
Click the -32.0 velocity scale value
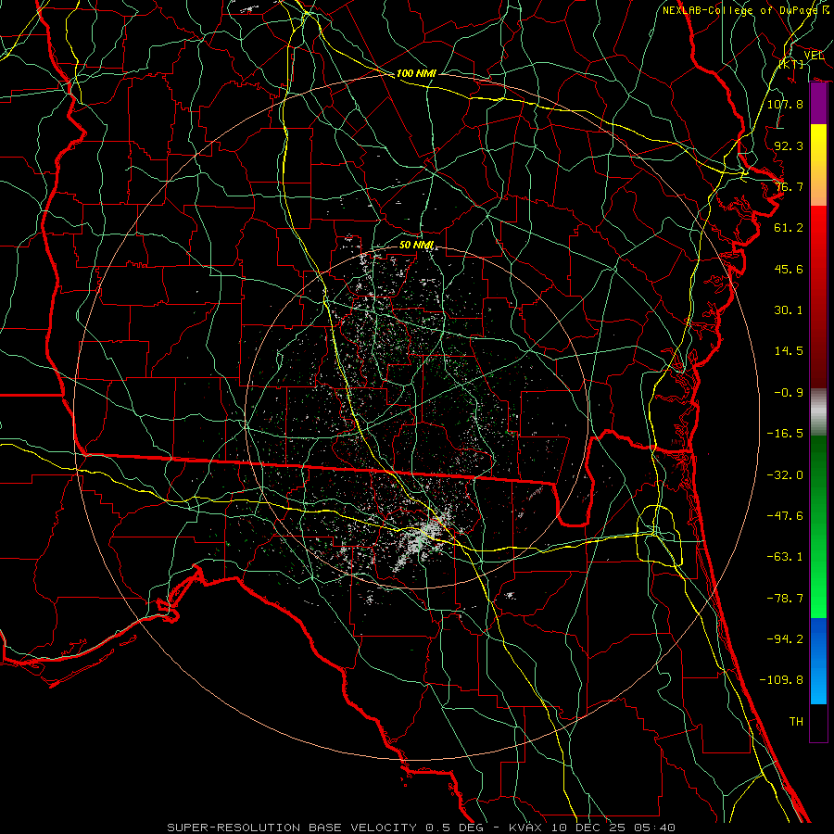click(x=785, y=475)
